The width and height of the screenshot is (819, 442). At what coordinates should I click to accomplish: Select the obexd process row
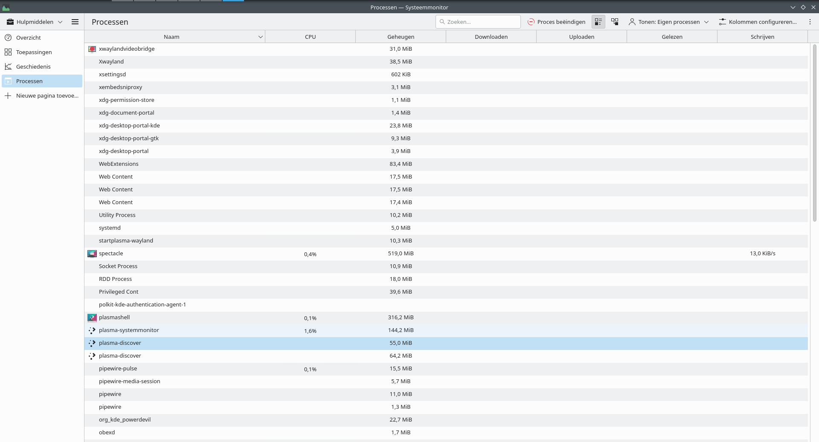tap(446, 433)
